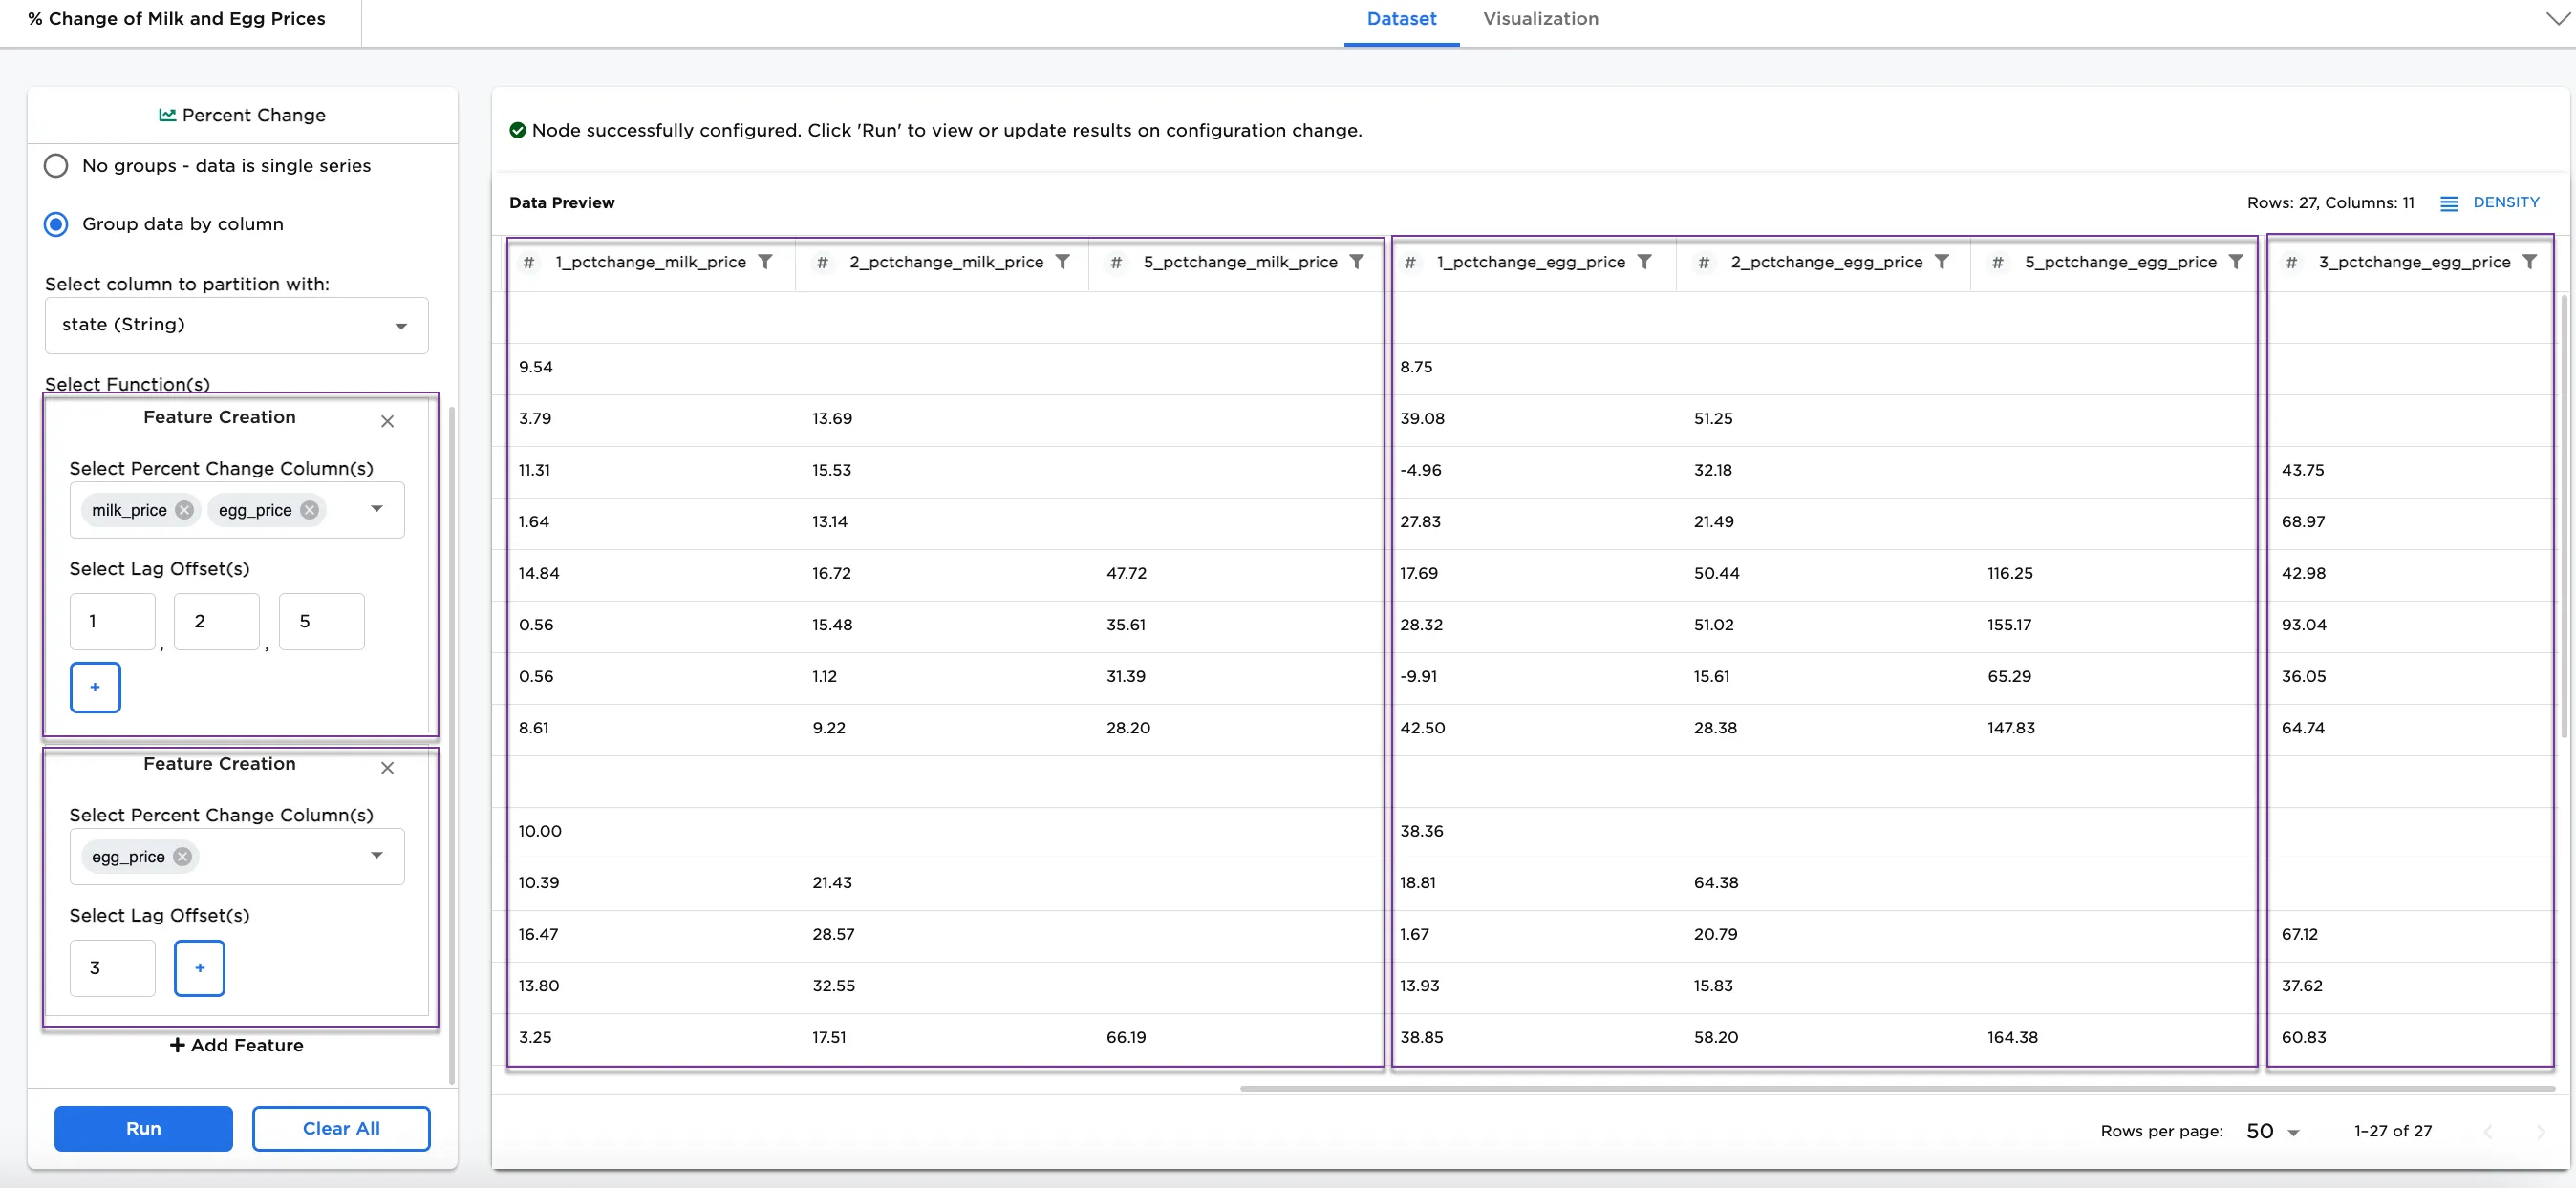Click filter icon on 1_pctchange_milk_price column
2576x1188 pixels.
pos(765,262)
